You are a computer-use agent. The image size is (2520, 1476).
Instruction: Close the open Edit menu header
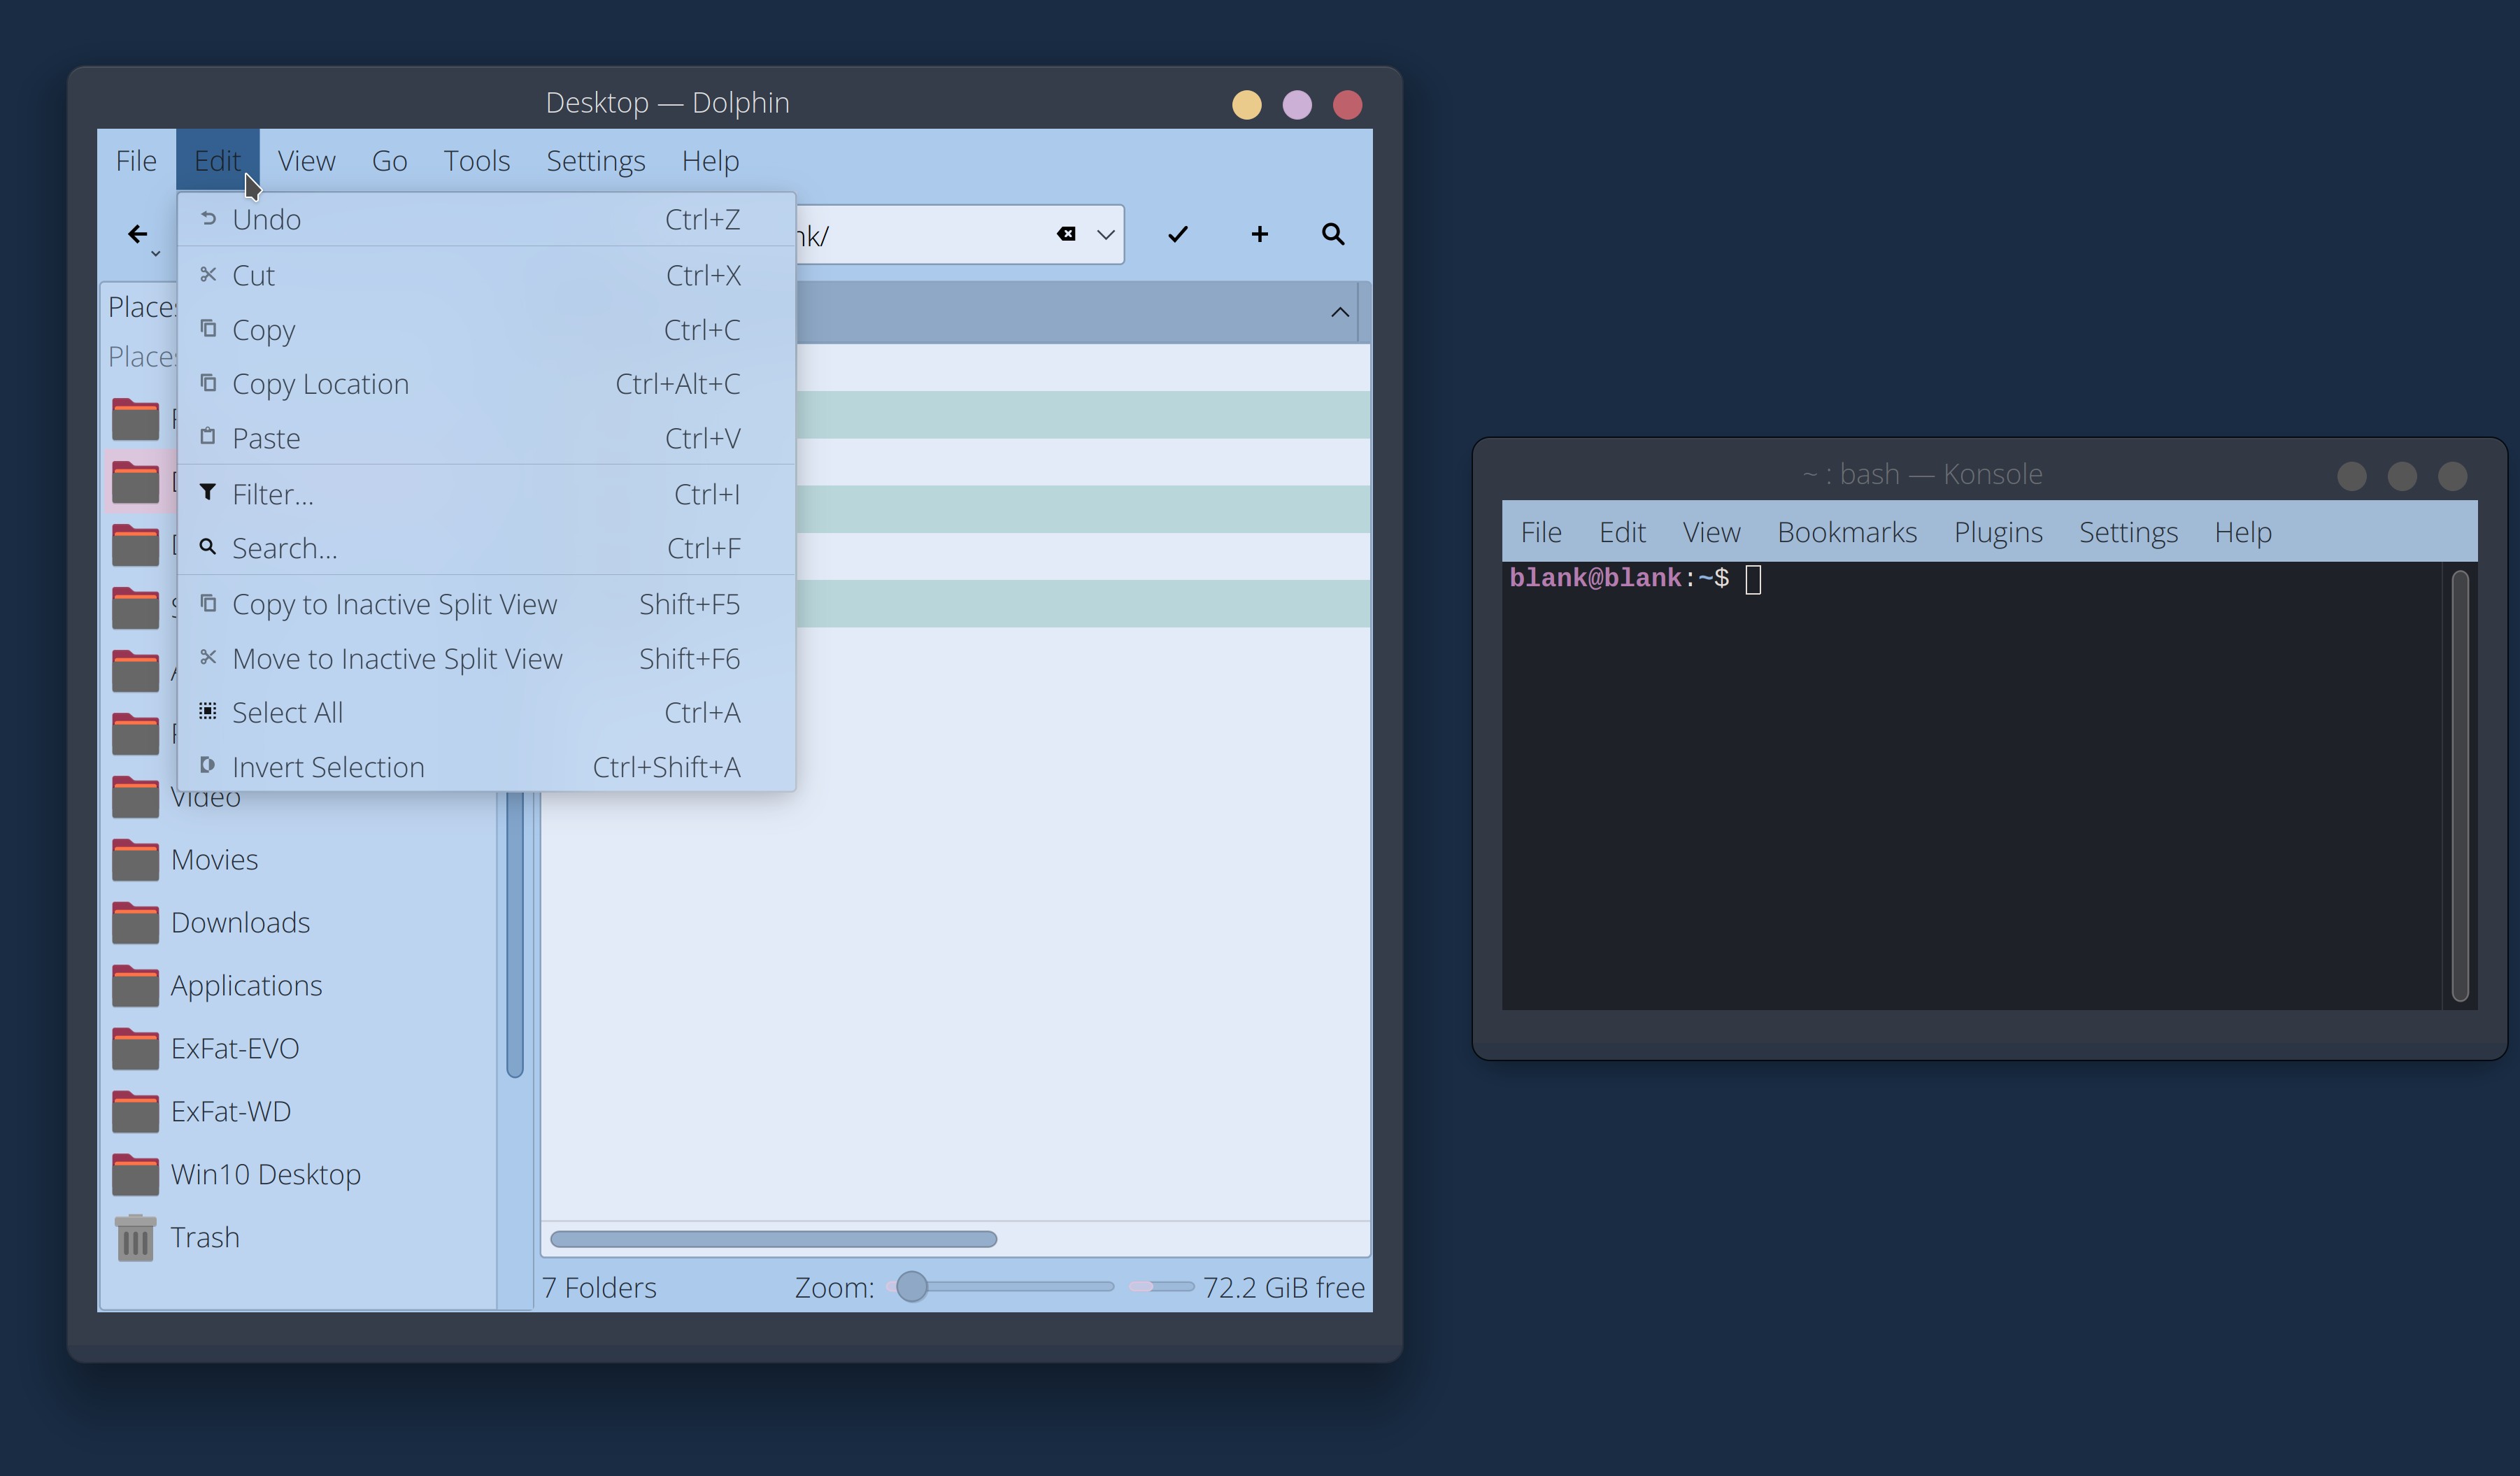point(217,160)
